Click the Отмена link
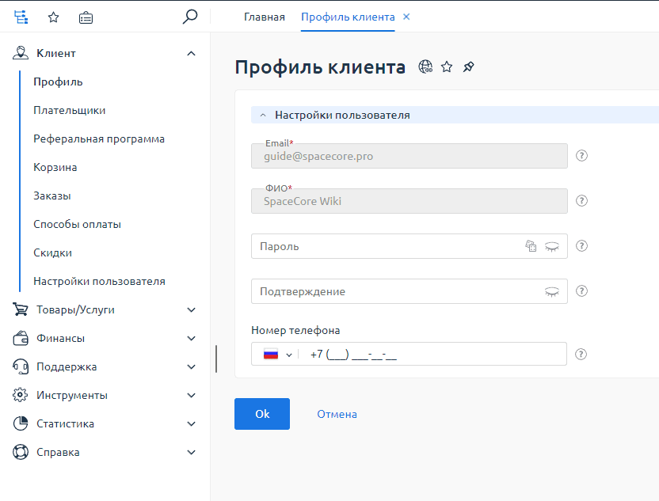659x501 pixels. pos(337,414)
